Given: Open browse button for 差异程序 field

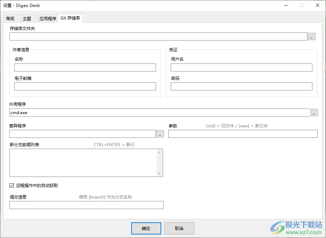Looking at the screenshot, I should (160, 134).
